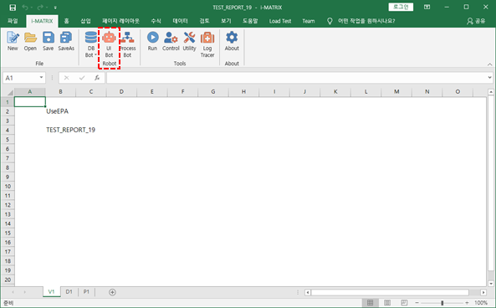Switch to the 홈 ribbon tab

[x=66, y=21]
